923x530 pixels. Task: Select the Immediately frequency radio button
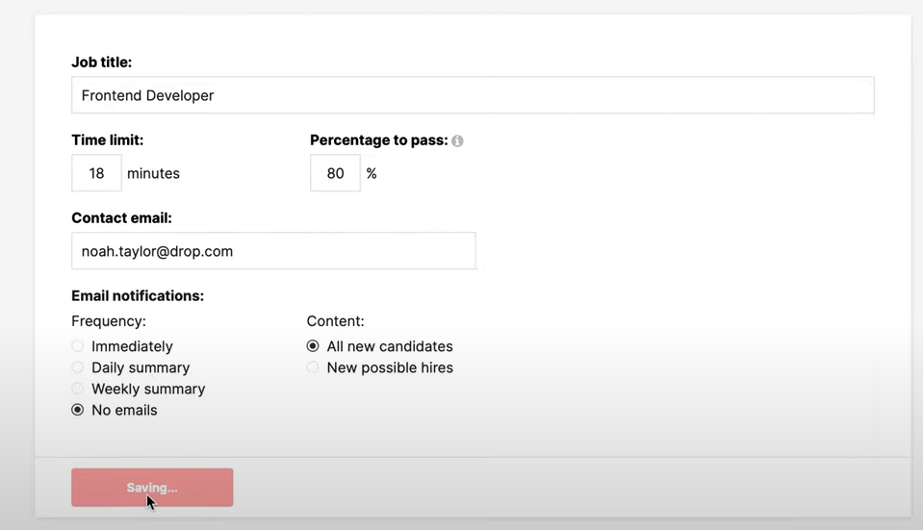[x=78, y=346]
